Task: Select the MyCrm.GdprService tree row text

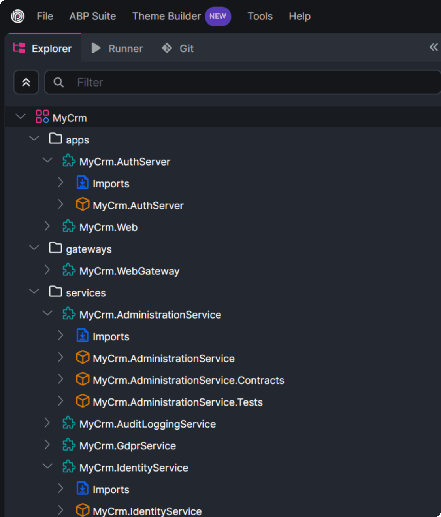Action: coord(128,446)
